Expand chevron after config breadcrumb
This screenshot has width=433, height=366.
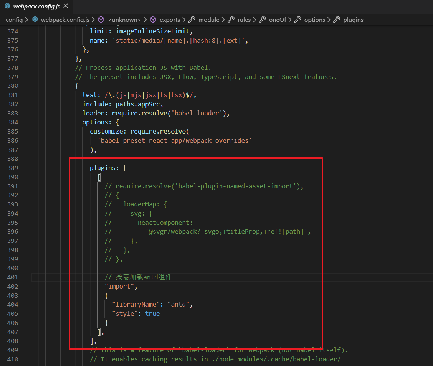[x=26, y=20]
